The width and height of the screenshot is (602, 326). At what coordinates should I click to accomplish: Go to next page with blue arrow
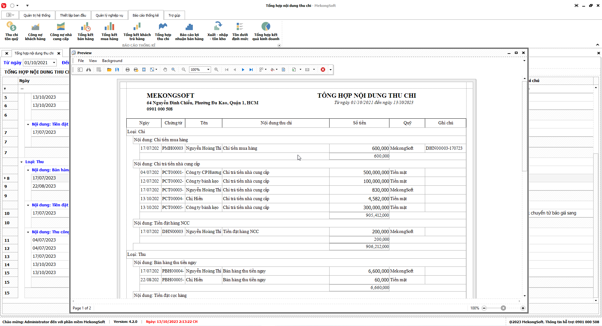243,70
